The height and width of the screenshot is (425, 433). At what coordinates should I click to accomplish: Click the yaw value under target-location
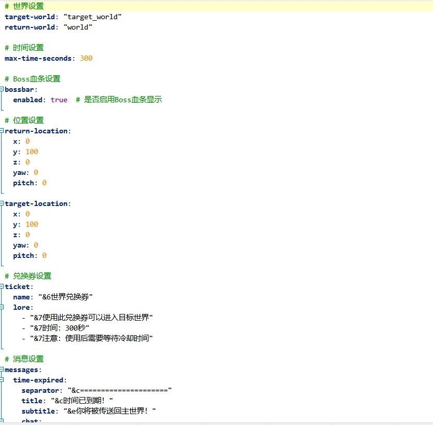pos(36,245)
